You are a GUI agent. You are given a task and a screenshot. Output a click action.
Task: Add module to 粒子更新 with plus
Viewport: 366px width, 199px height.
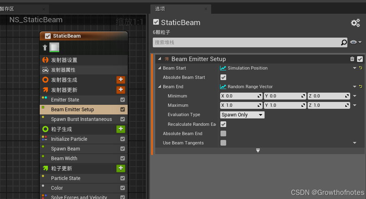(121, 168)
